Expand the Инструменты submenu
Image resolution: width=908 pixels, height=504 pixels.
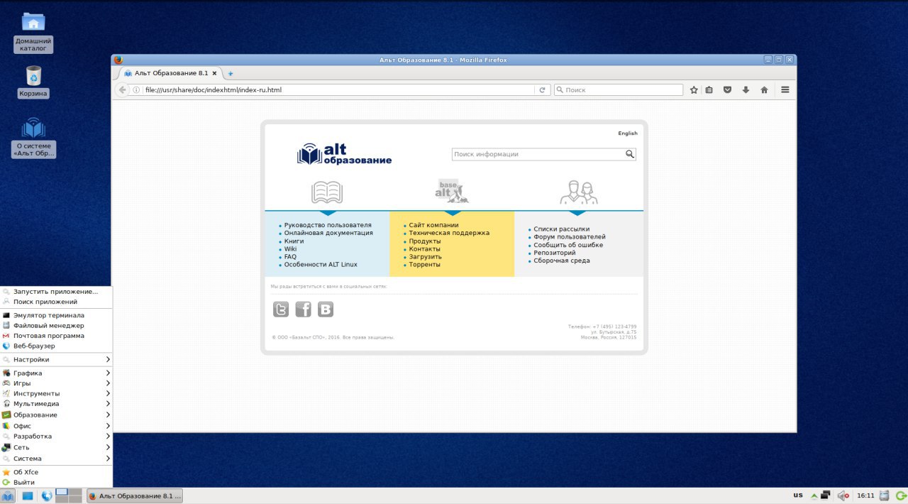[56, 393]
